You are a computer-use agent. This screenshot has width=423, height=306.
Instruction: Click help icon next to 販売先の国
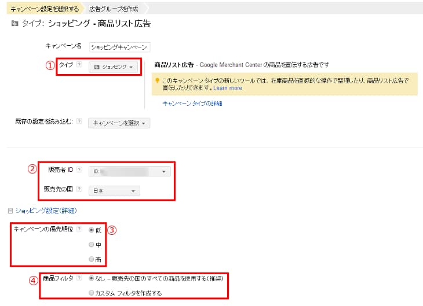click(x=79, y=190)
